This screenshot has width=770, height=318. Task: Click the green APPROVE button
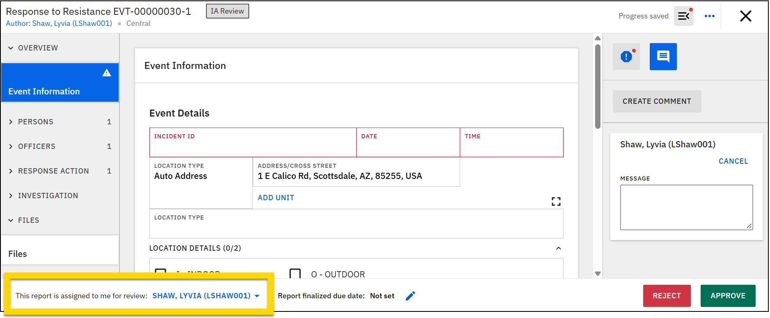click(x=728, y=296)
